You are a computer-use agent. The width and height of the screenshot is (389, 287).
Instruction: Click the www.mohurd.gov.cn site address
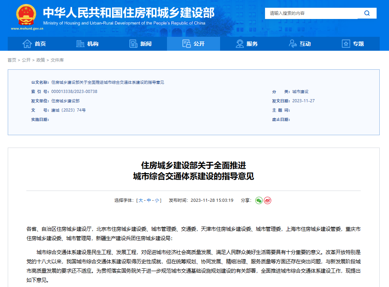tap(27, 29)
